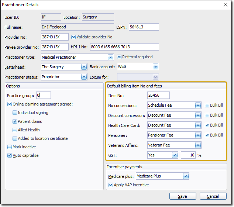The width and height of the screenshot is (234, 207).
Task: Close the Practitioner Details dialog
Action: (x=226, y=5)
